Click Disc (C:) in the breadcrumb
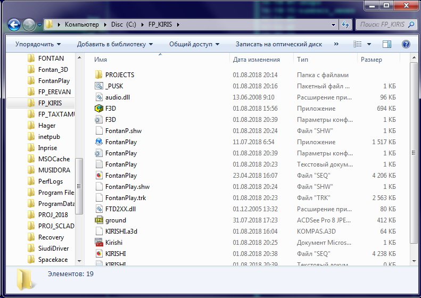This screenshot has width=421, height=298. [x=123, y=24]
